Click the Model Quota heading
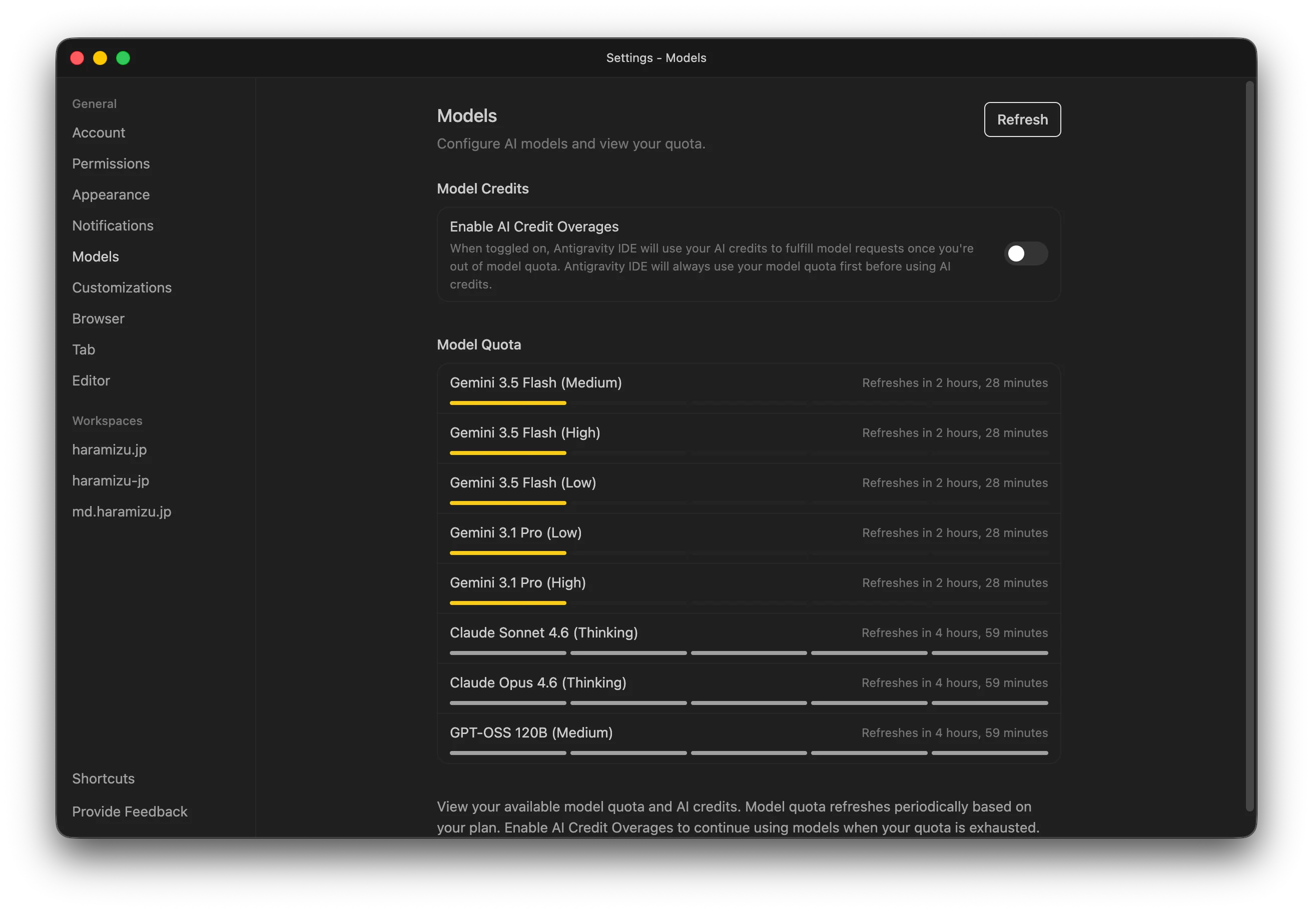This screenshot has height=912, width=1313. [479, 344]
